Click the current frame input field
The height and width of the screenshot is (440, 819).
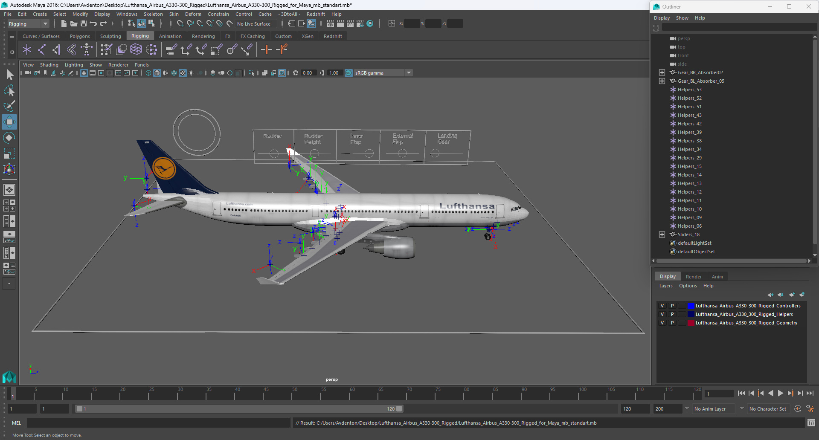point(719,394)
